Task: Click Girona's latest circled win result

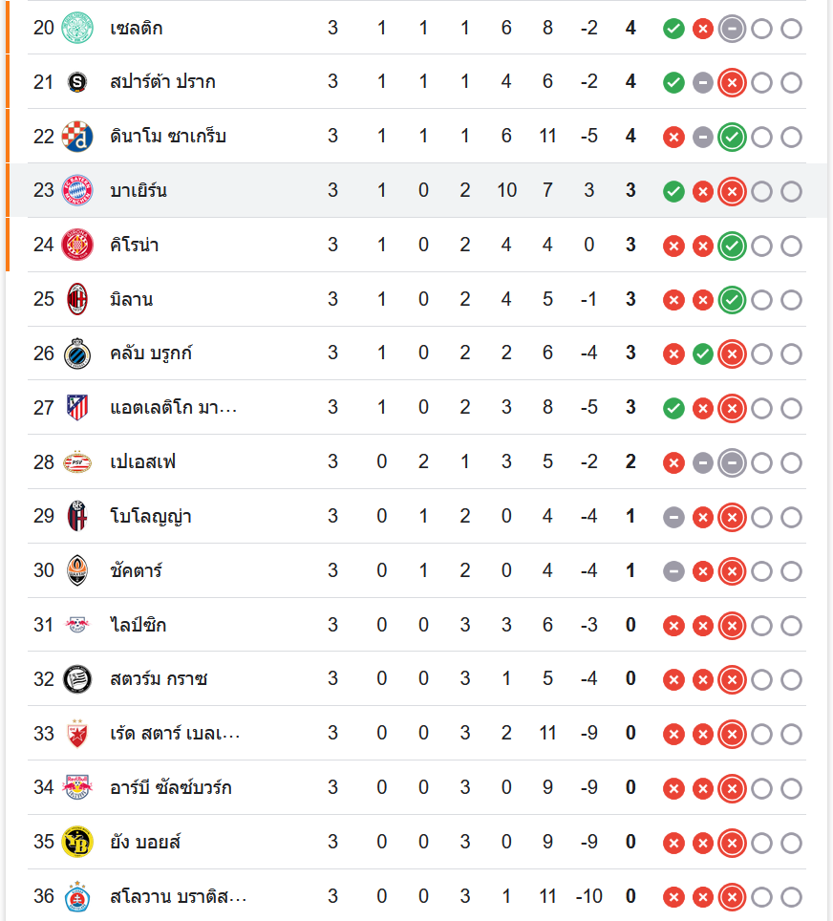Action: pos(732,246)
